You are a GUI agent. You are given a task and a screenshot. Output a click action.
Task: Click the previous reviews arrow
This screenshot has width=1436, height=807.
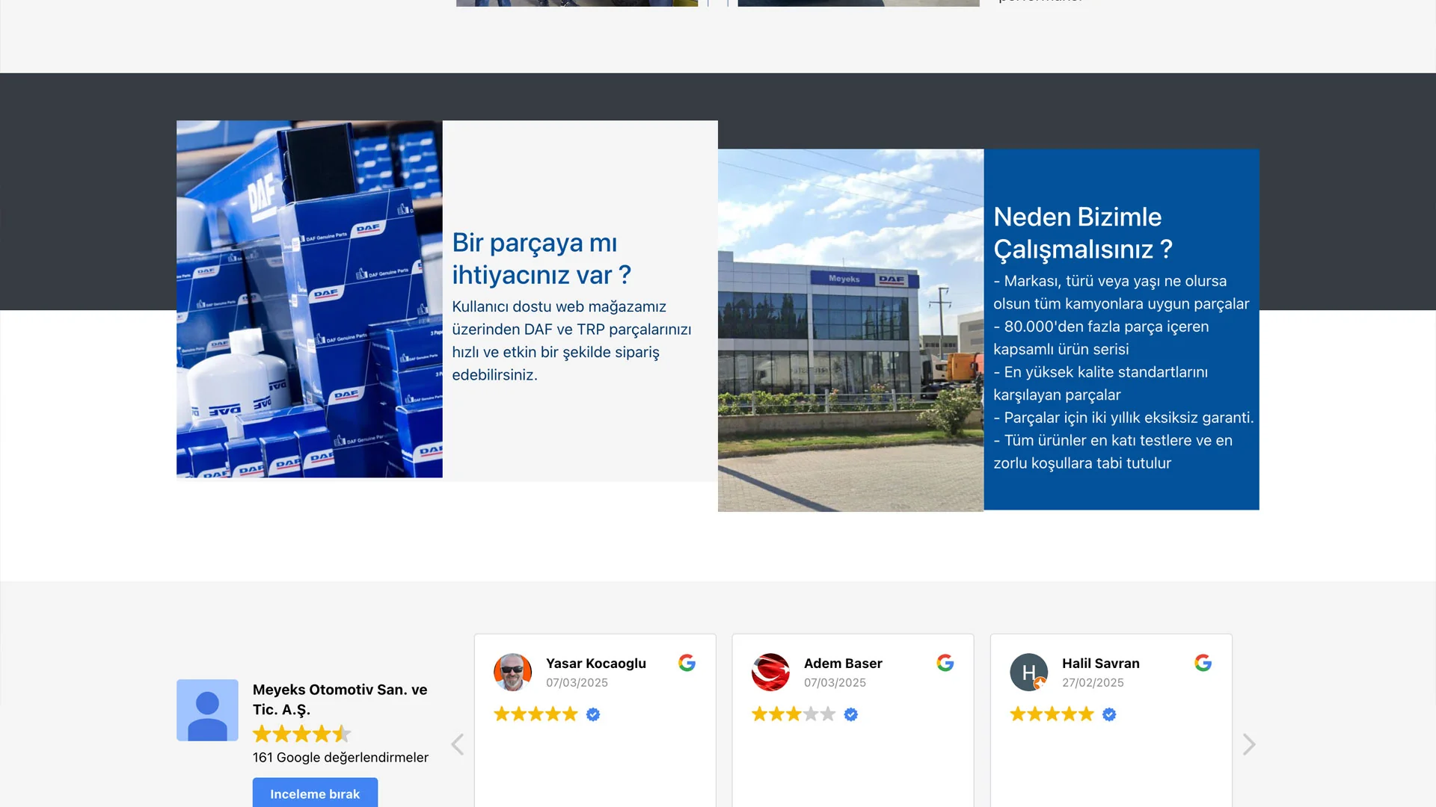tap(458, 744)
